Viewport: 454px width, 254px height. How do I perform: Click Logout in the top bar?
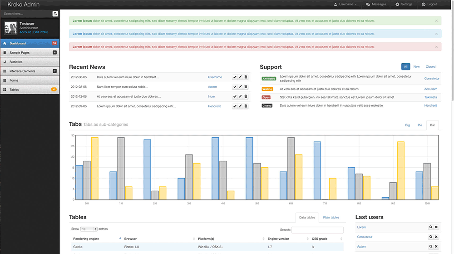[x=429, y=4]
